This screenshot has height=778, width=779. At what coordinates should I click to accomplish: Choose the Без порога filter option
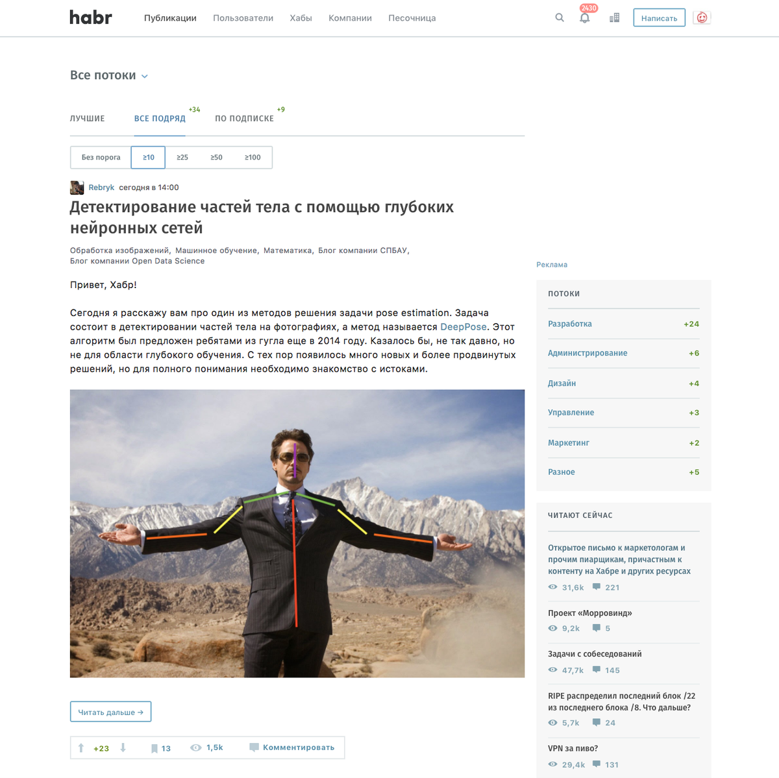[101, 157]
